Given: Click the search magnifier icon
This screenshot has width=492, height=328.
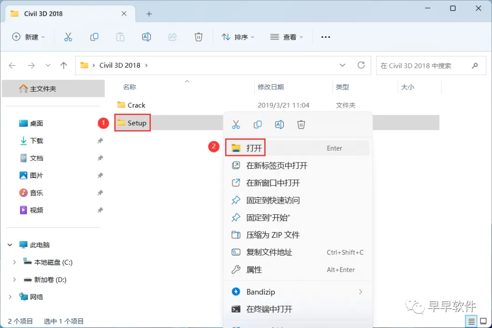Looking at the screenshot, I should [x=475, y=66].
